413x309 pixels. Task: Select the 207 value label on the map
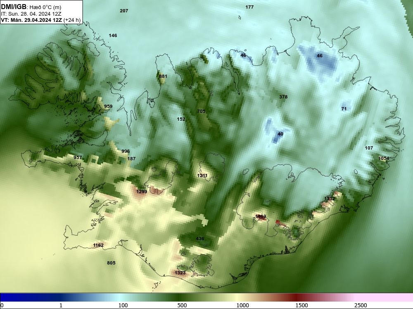click(x=124, y=11)
